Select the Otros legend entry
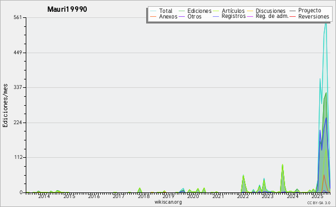 coord(194,16)
